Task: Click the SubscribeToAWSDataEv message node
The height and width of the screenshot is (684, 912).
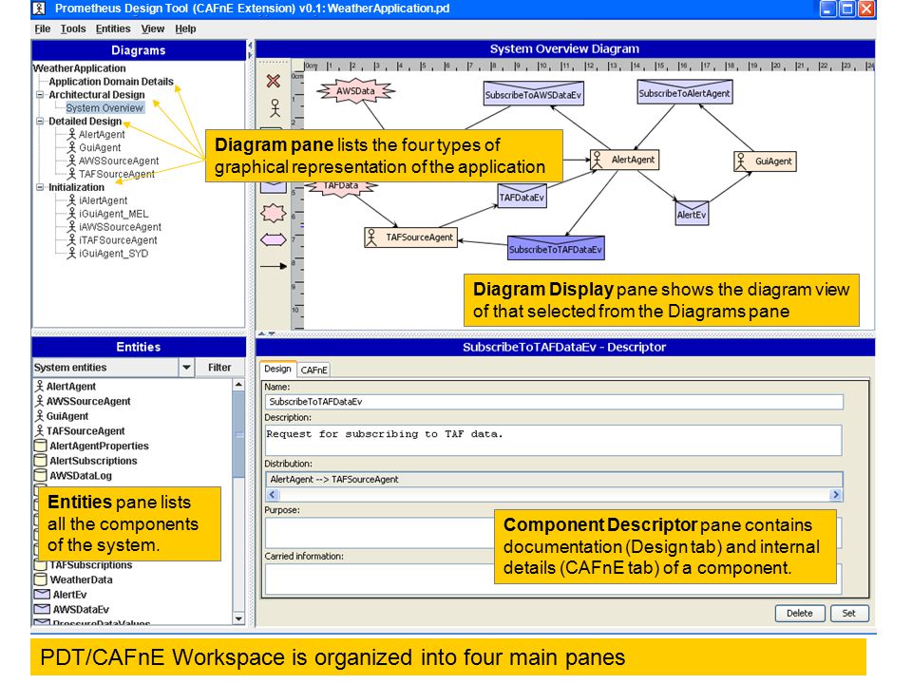Action: [534, 94]
